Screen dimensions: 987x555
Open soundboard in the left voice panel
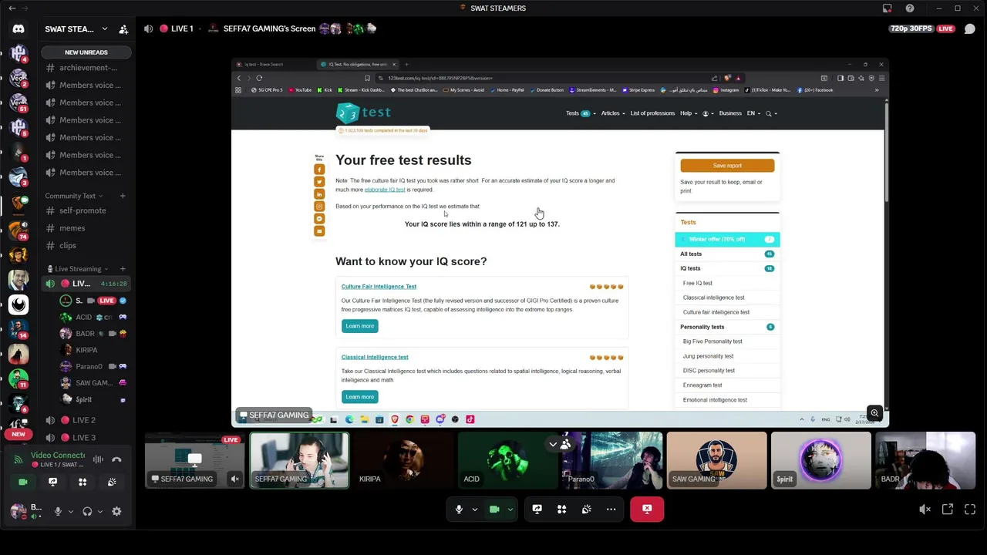pos(112,482)
